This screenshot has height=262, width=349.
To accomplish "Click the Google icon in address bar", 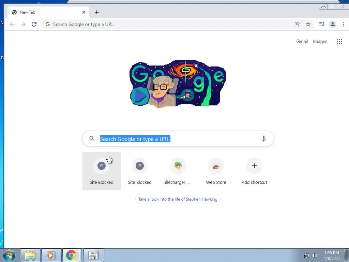I will click(x=48, y=24).
